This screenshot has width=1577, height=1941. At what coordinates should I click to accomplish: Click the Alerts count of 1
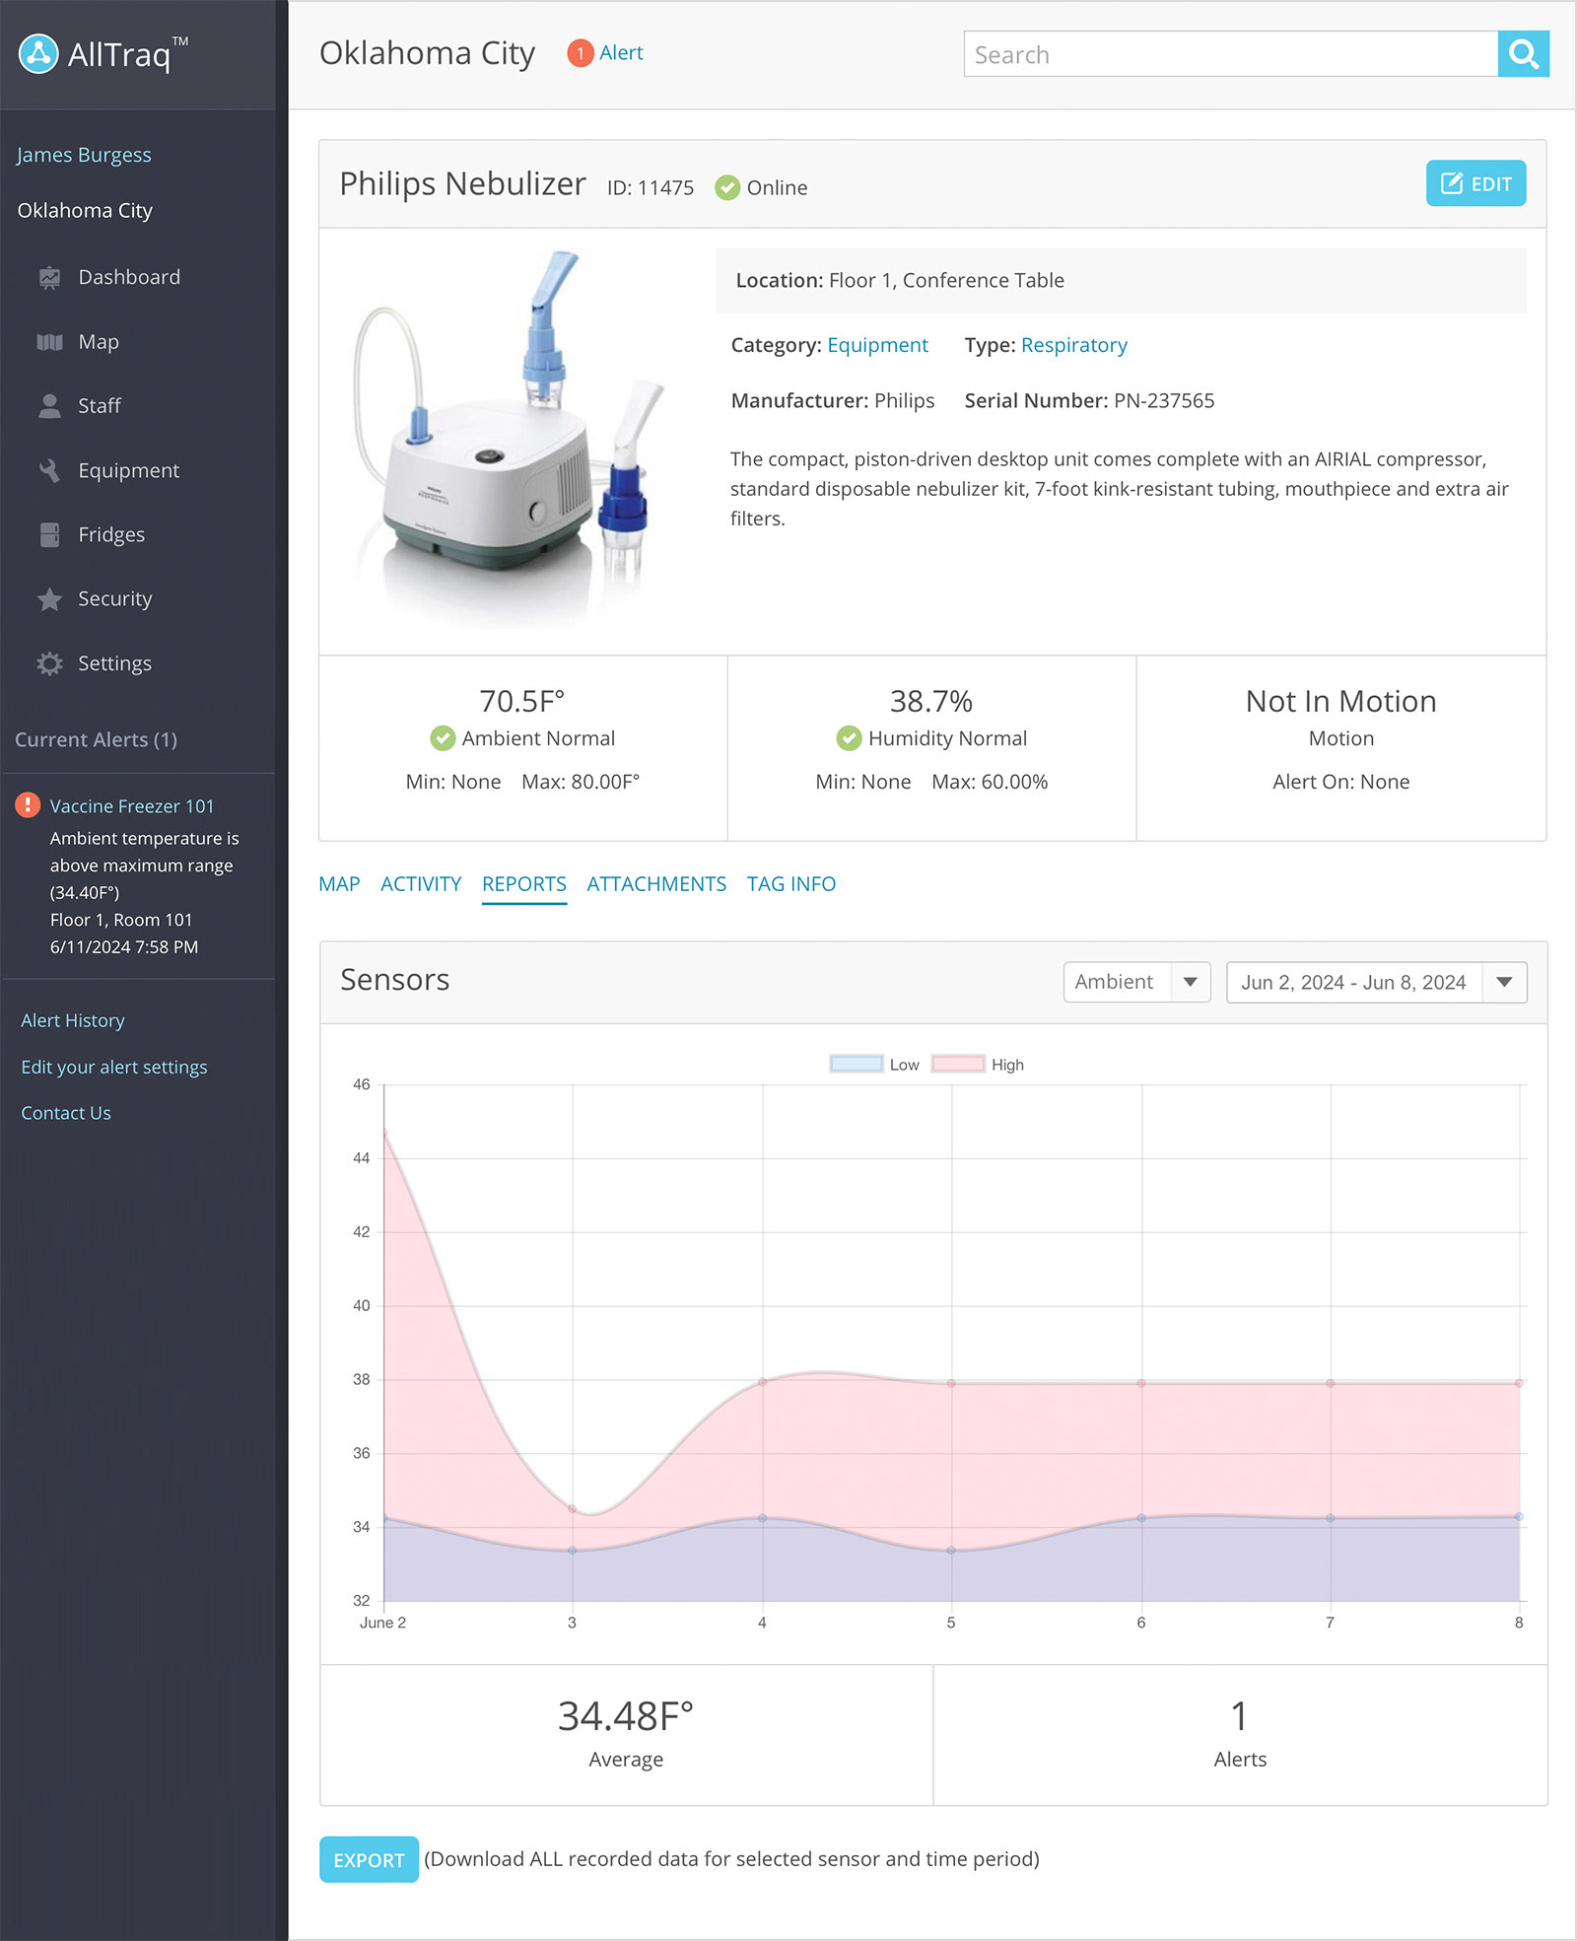click(1239, 1716)
